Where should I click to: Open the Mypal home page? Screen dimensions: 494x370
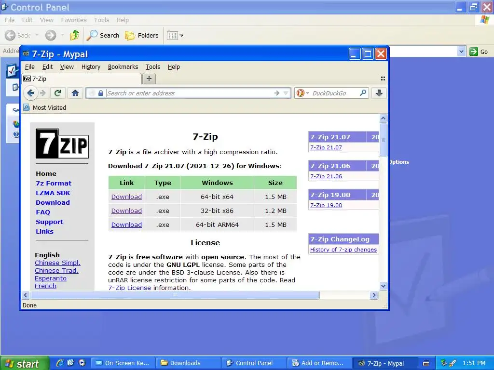(75, 93)
